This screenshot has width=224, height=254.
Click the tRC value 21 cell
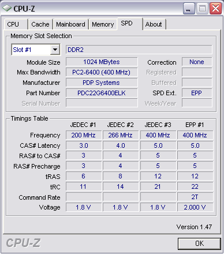click(x=158, y=186)
